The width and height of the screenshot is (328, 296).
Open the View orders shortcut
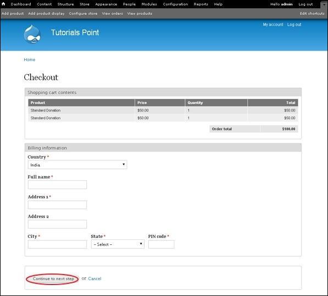coord(112,13)
